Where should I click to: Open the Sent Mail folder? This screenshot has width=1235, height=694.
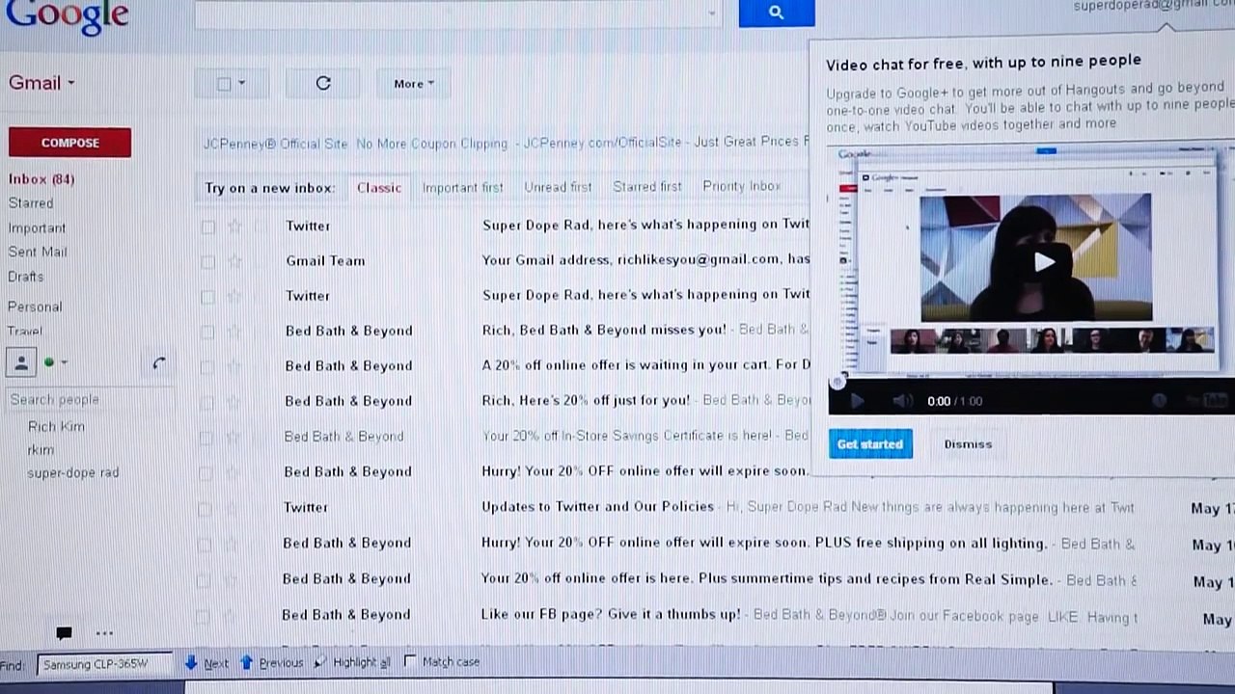pyautogui.click(x=38, y=253)
